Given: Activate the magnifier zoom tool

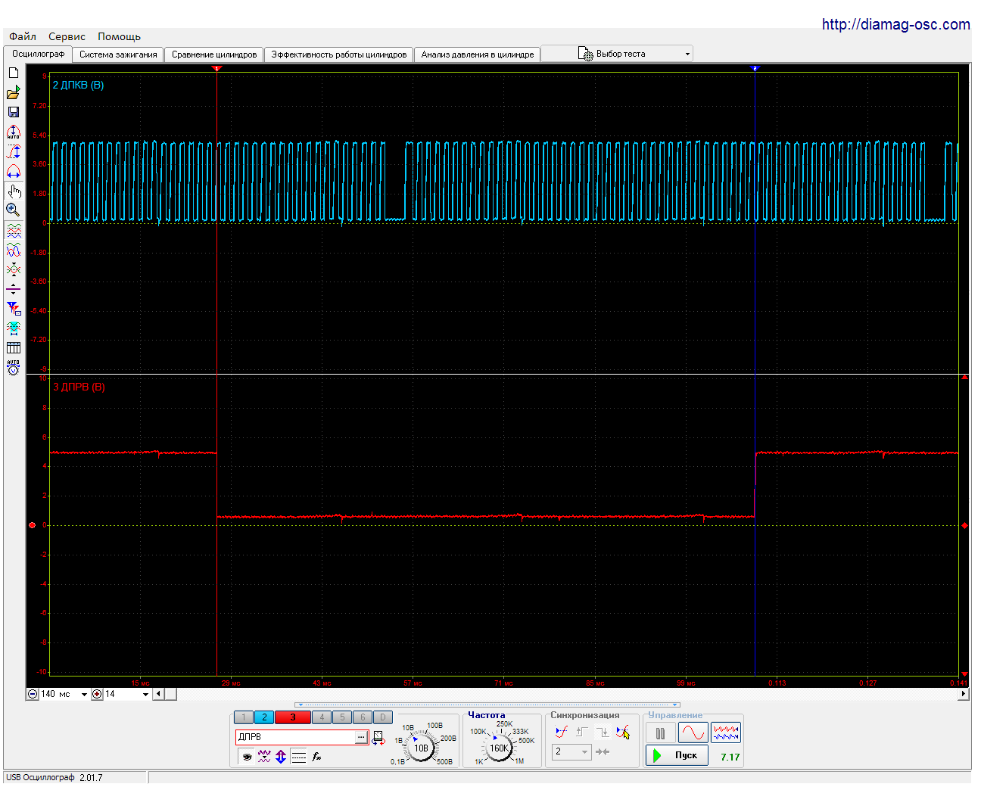Looking at the screenshot, I should tap(13, 210).
